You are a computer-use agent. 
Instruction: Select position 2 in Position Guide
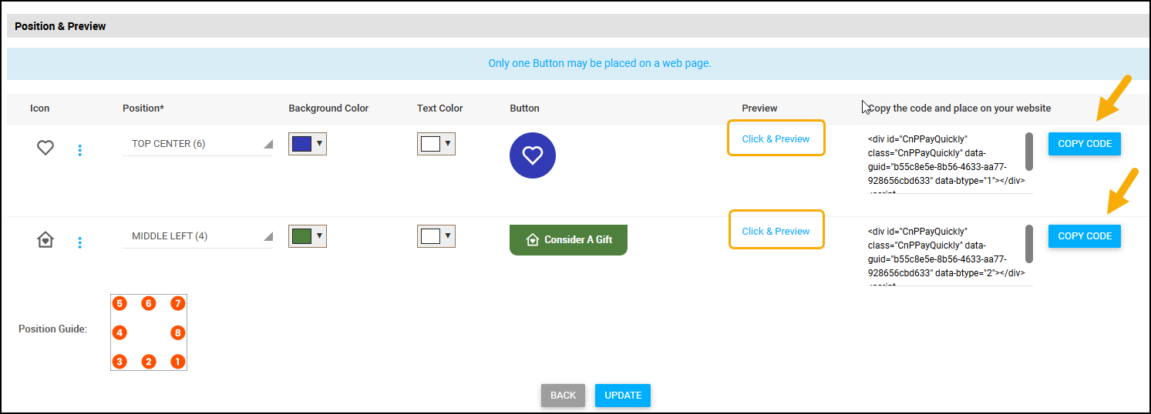[149, 362]
